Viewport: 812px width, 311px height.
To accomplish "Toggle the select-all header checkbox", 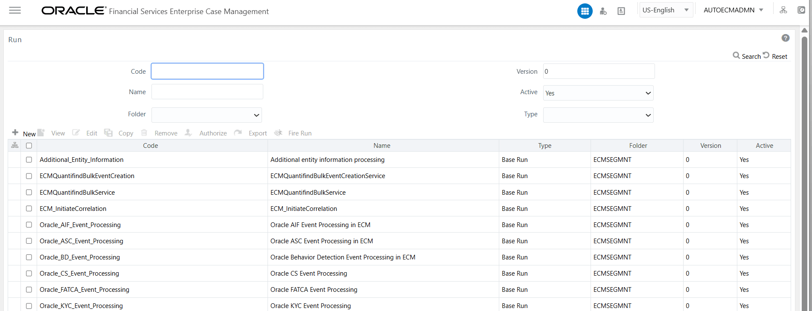I will pyautogui.click(x=29, y=146).
